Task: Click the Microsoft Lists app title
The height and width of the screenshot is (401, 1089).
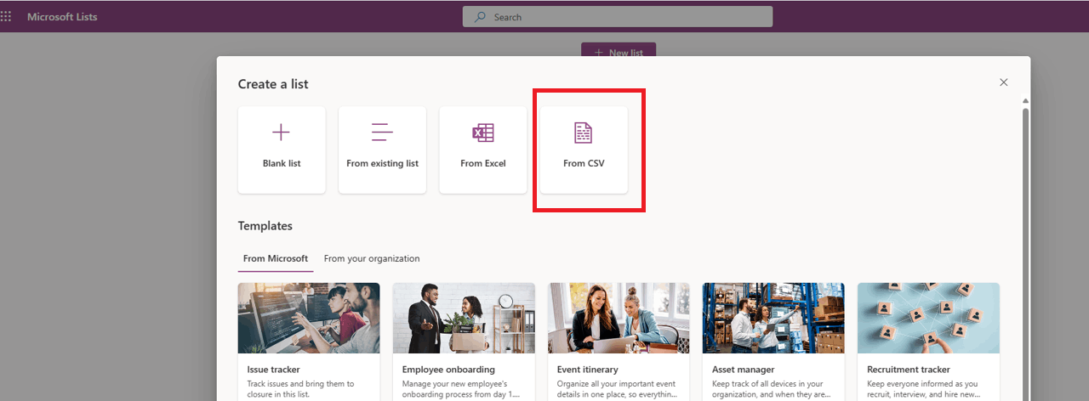Action: pos(62,17)
